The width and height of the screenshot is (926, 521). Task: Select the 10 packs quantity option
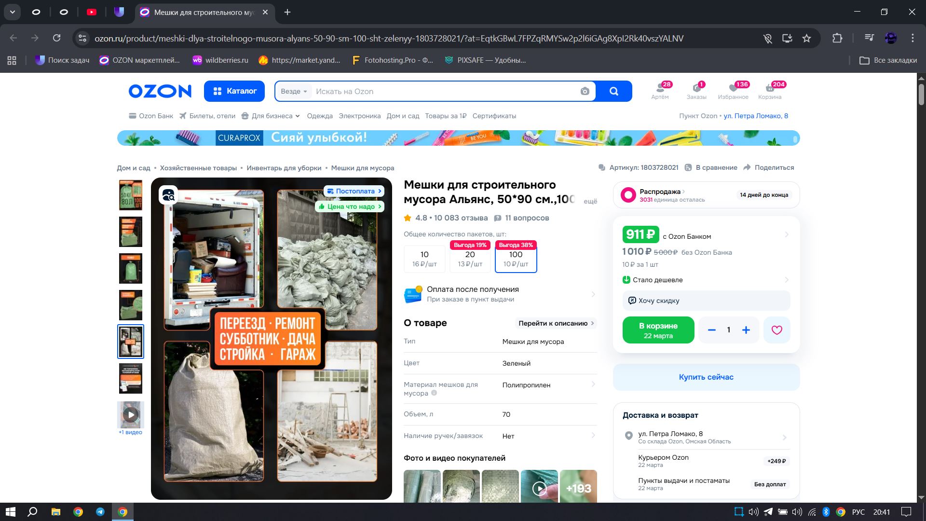tap(424, 259)
